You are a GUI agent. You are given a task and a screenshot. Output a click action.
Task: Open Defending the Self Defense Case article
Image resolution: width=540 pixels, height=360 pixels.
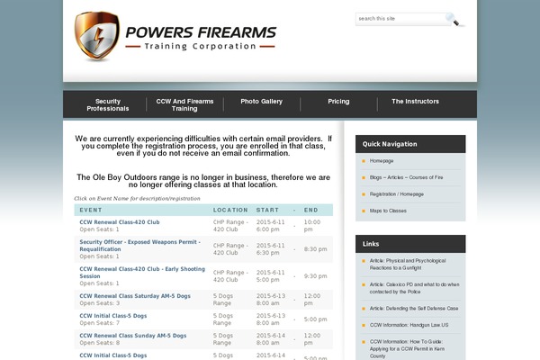414,309
